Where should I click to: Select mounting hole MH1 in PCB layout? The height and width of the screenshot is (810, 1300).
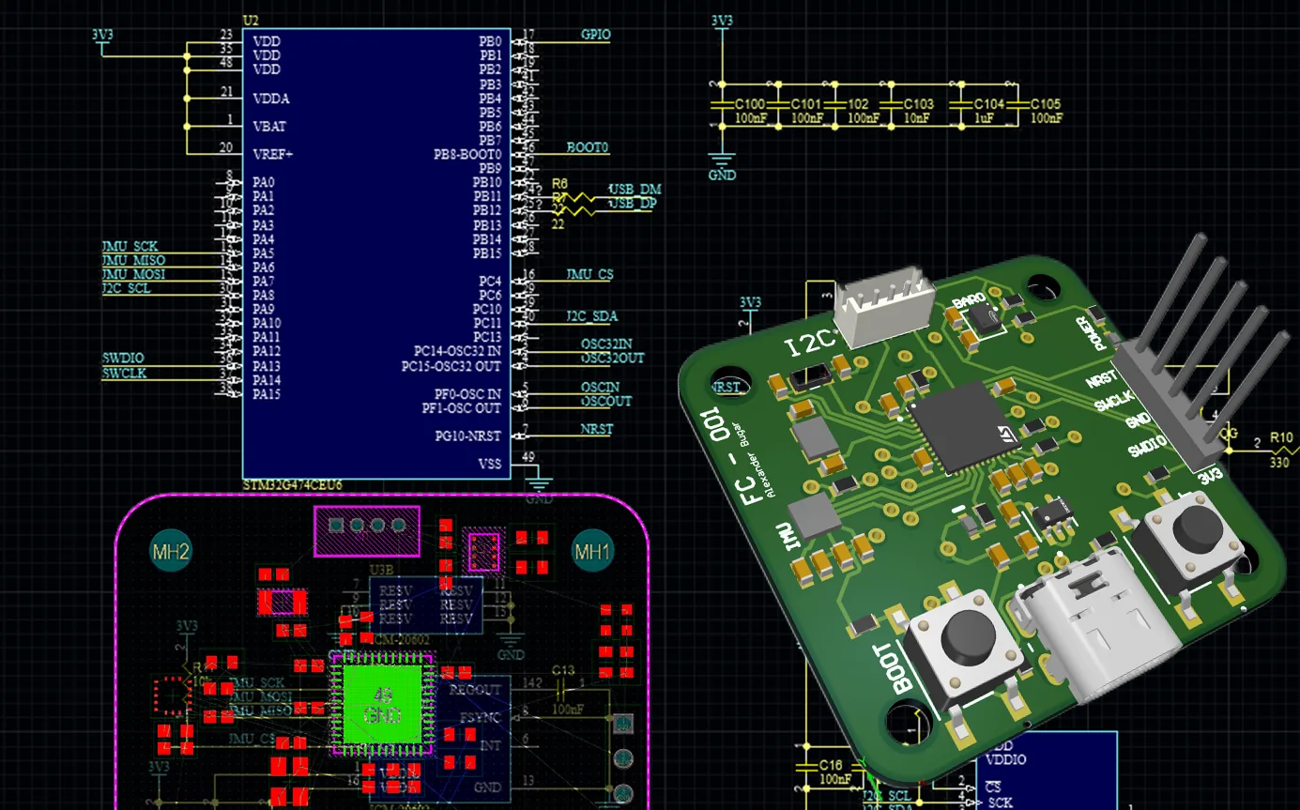tap(592, 552)
